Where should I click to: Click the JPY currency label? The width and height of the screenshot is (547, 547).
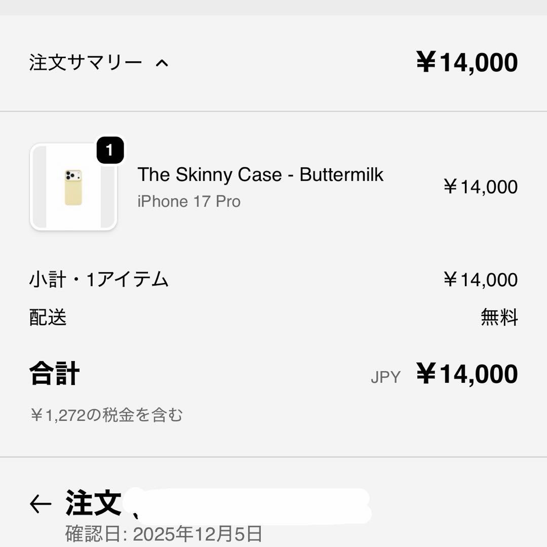pyautogui.click(x=385, y=376)
